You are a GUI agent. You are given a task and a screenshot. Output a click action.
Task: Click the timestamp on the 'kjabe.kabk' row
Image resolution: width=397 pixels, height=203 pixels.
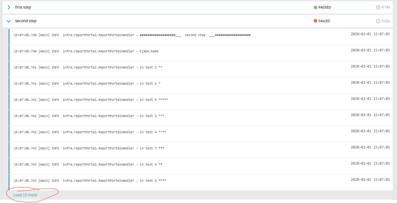pos(370,50)
